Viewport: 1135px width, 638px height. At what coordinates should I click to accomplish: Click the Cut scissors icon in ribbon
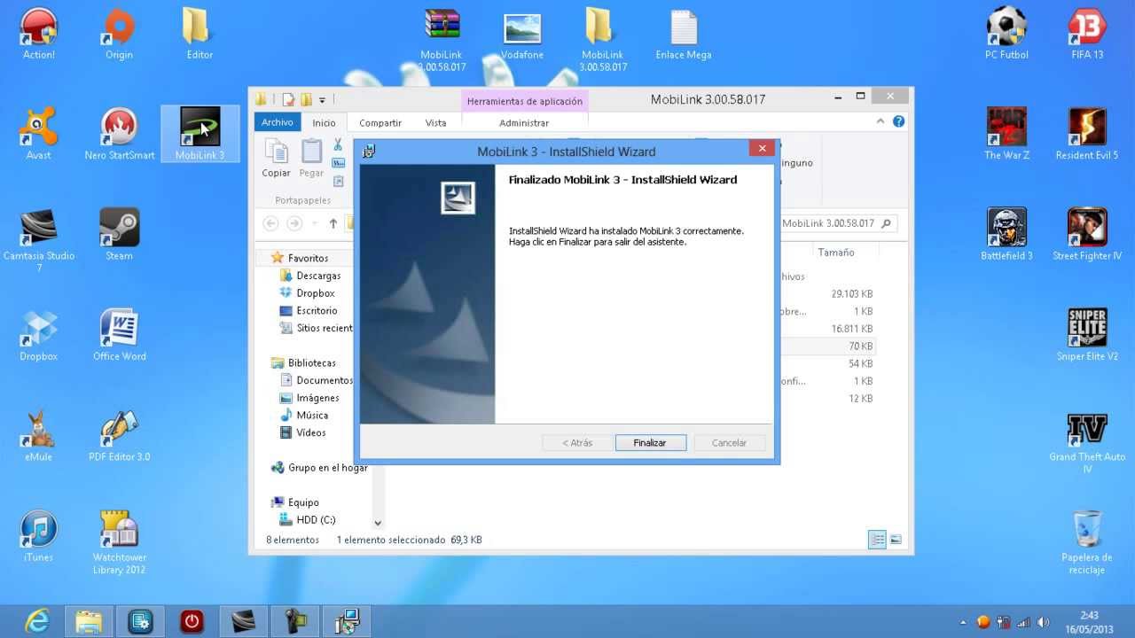338,144
